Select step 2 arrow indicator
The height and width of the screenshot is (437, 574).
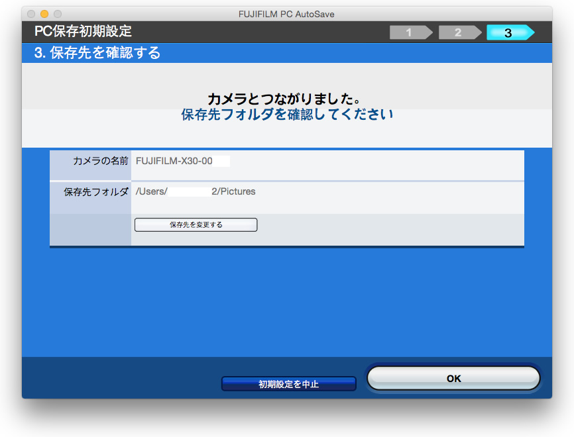tap(460, 32)
